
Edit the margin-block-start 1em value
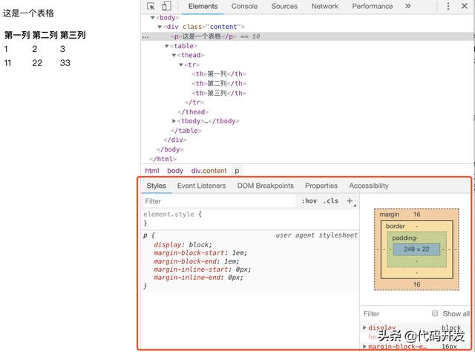click(238, 252)
